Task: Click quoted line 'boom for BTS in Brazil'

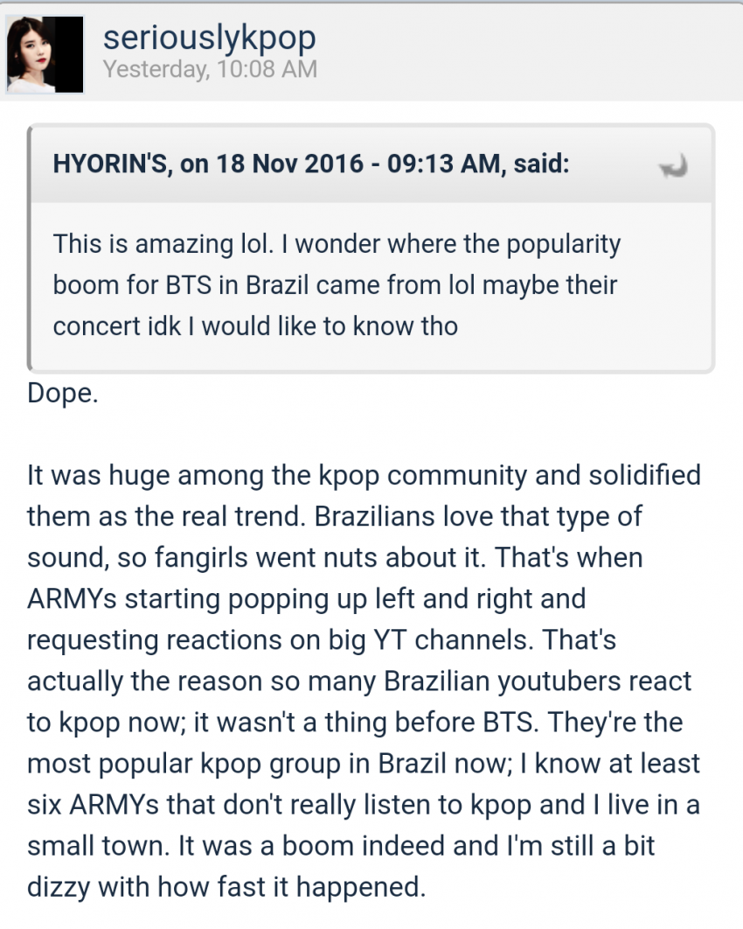Action: point(335,284)
